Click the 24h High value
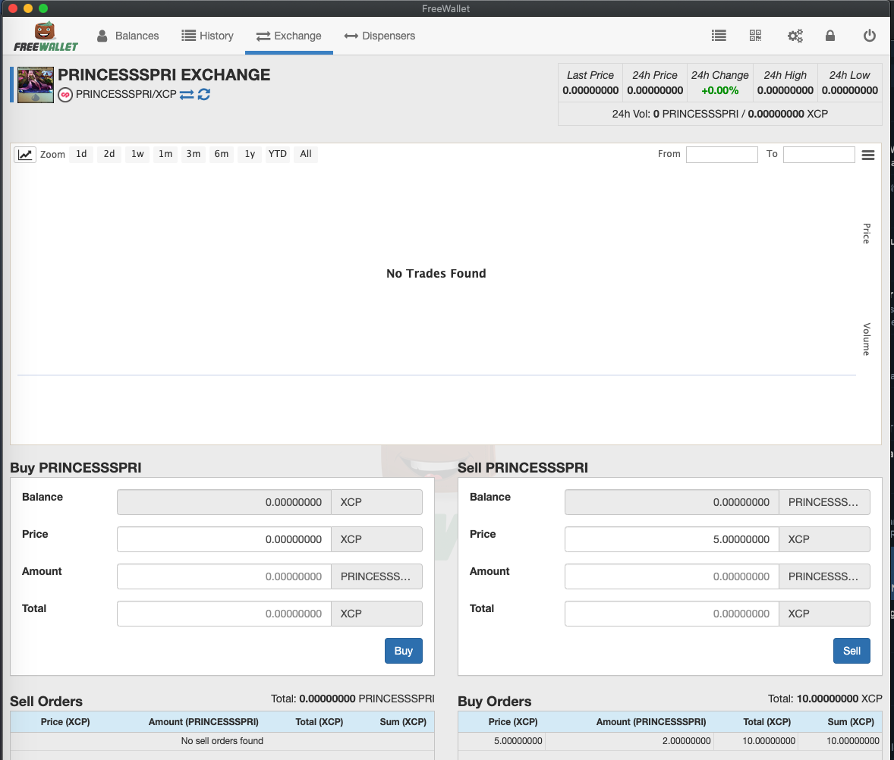The width and height of the screenshot is (894, 760). tap(785, 90)
